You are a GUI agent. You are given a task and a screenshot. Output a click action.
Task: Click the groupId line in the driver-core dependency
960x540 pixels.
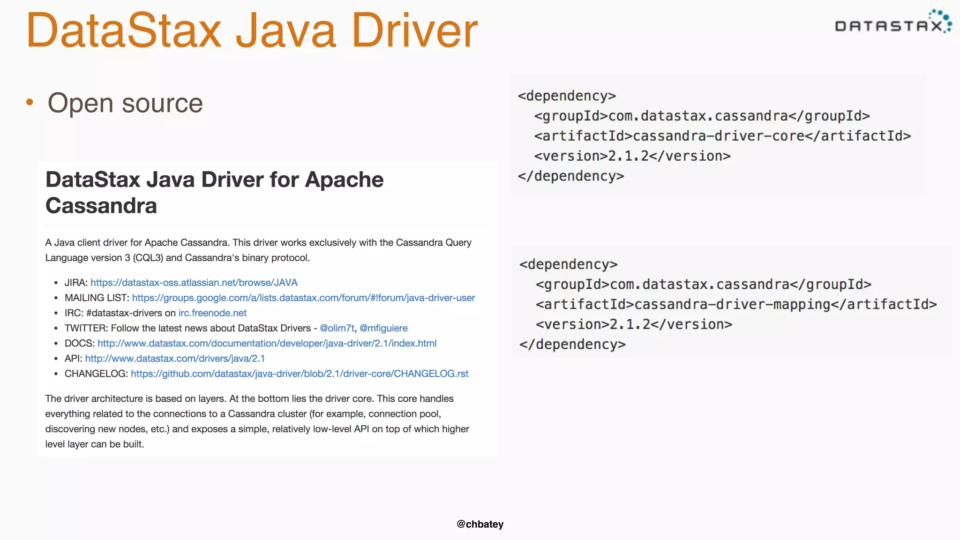[702, 116]
